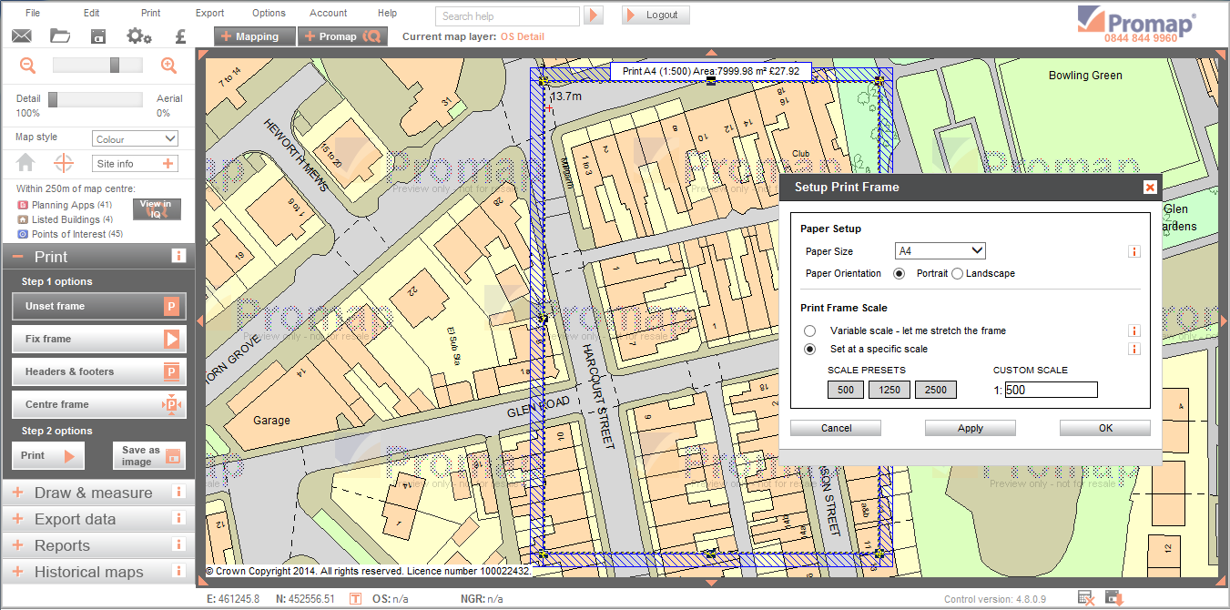This screenshot has width=1230, height=610.
Task: Select Portrait paper orientation
Action: click(x=900, y=274)
